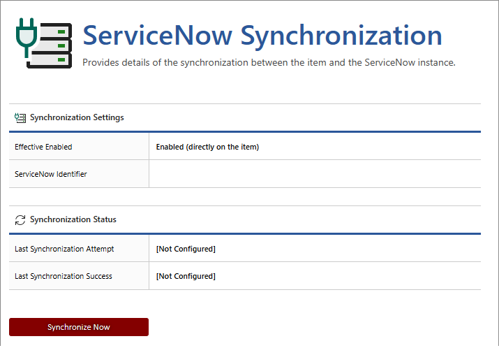Image resolution: width=499 pixels, height=348 pixels.
Task: Select the Effective Enabled row label
Action: point(43,147)
